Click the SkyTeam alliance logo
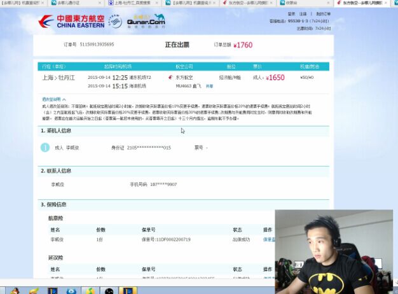 tap(115, 22)
